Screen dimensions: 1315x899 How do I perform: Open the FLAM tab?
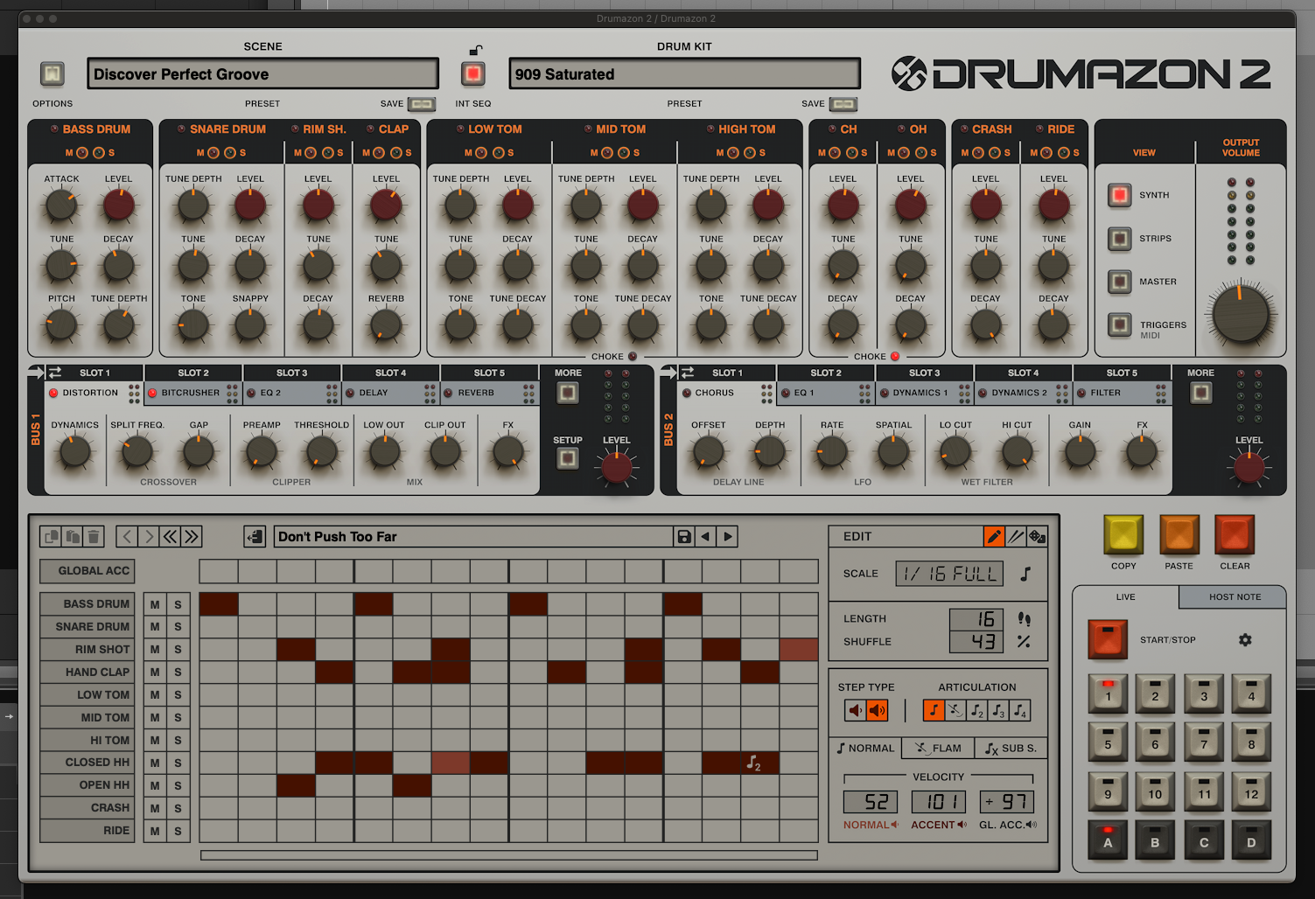coord(939,749)
